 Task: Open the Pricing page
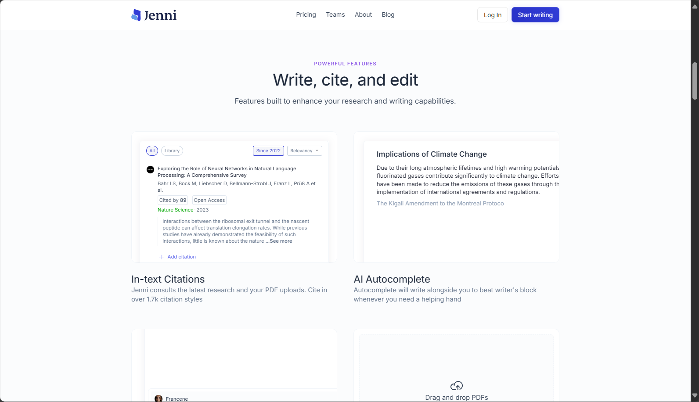click(306, 14)
